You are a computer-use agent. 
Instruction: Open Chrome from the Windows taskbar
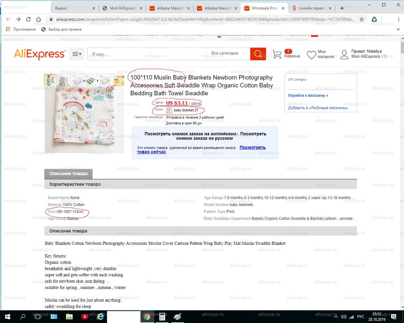pos(147,317)
